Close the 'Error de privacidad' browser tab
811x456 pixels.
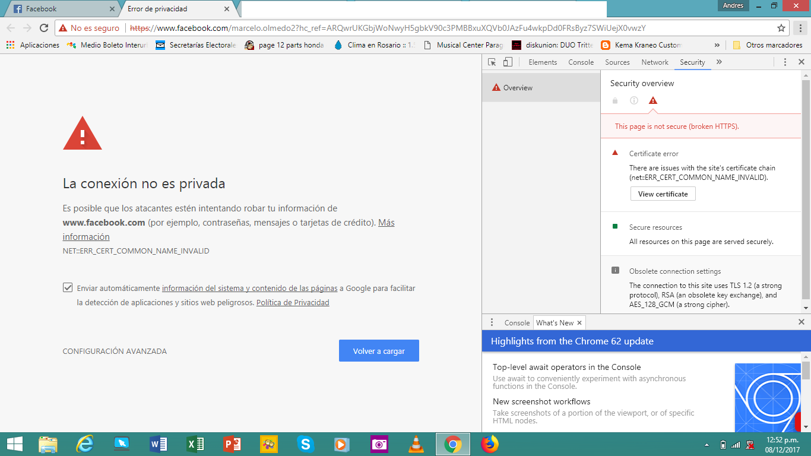(x=227, y=9)
